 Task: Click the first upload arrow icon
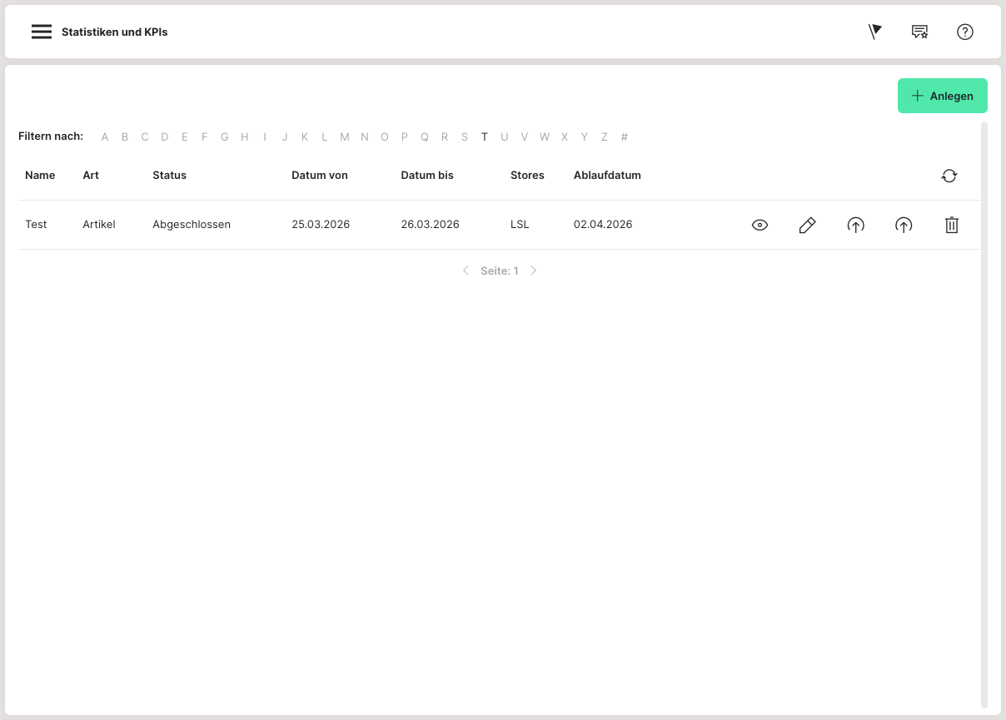[855, 225]
